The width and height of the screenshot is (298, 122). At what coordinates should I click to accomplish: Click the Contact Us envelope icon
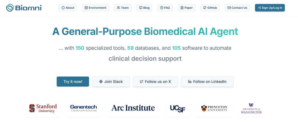tap(229, 8)
